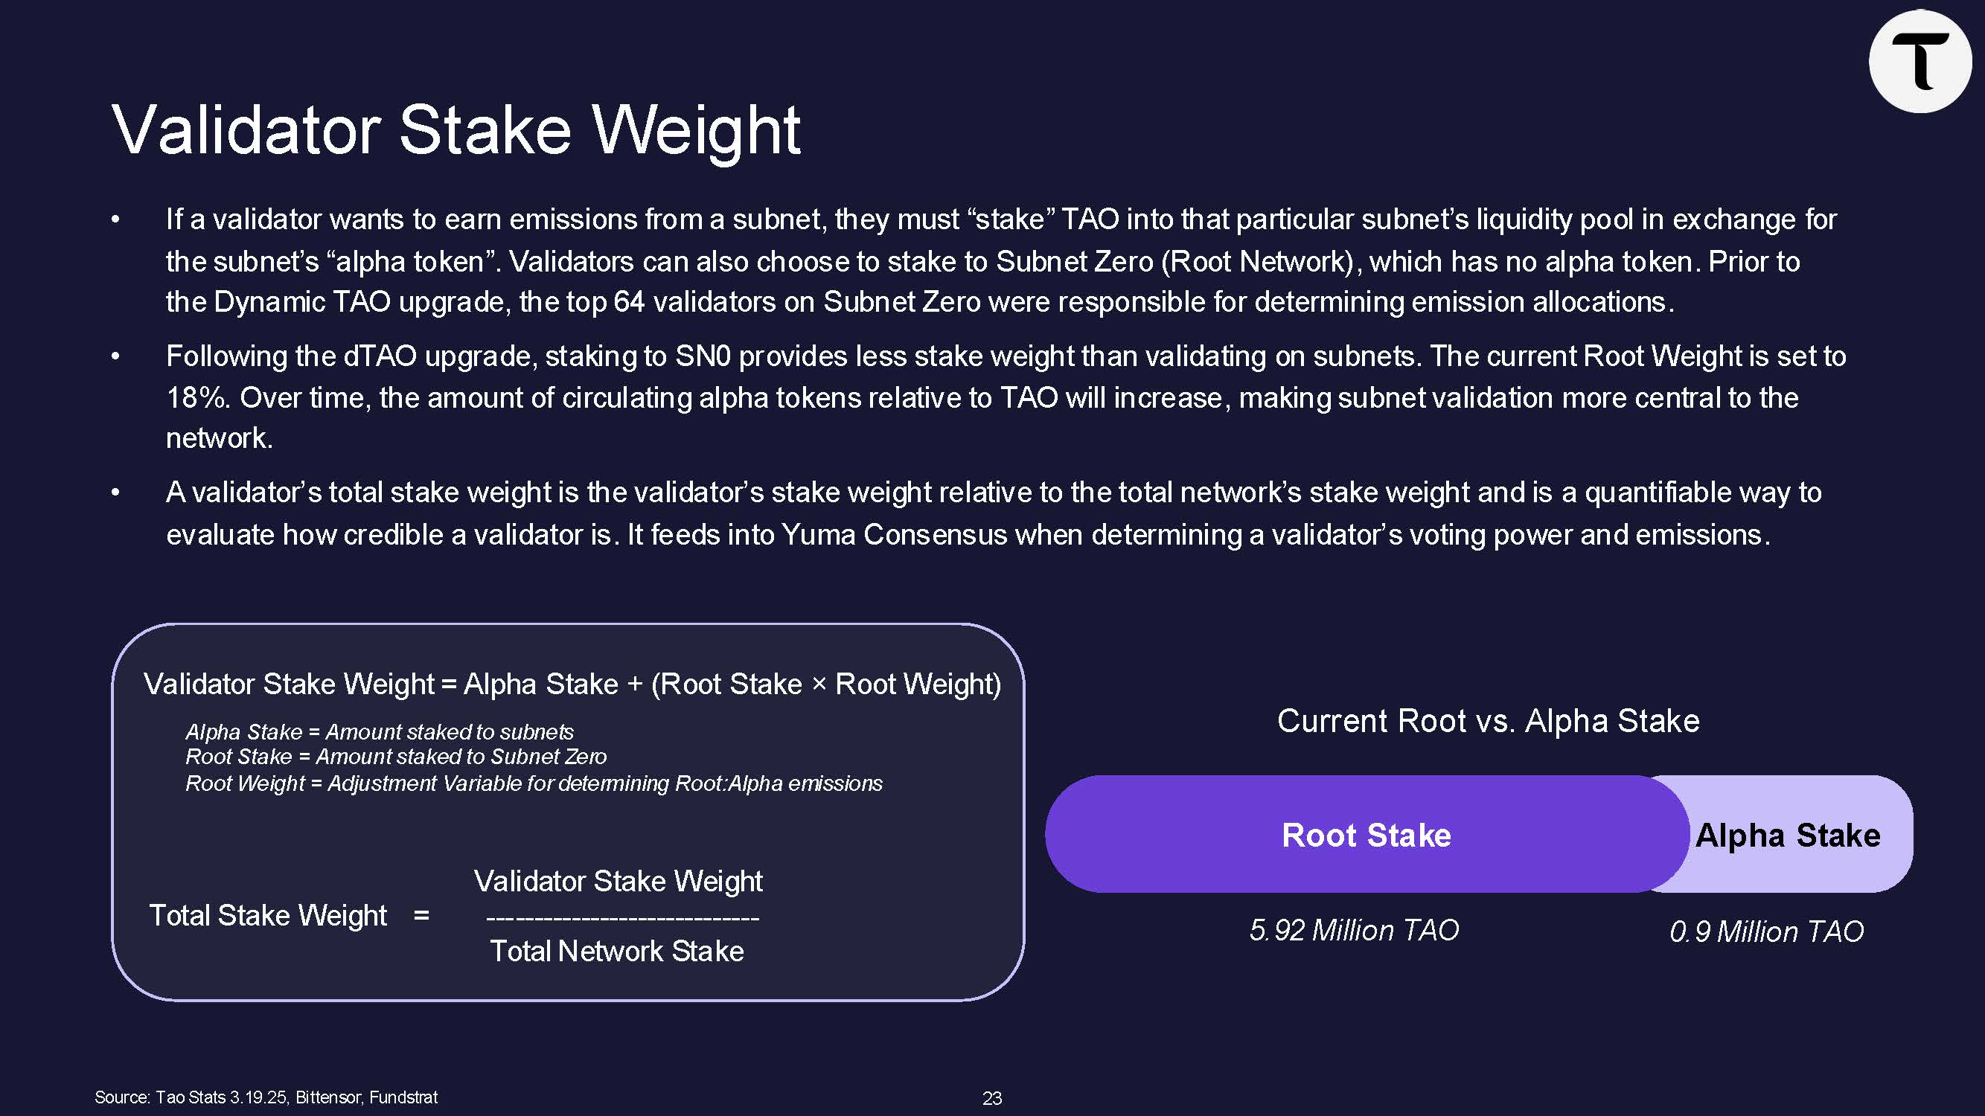1985x1116 pixels.
Task: Click the Total Network Stake denominator
Action: point(616,951)
